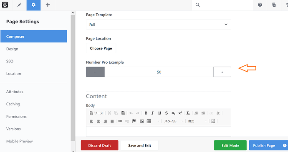Select the Design menu item

click(x=12, y=49)
